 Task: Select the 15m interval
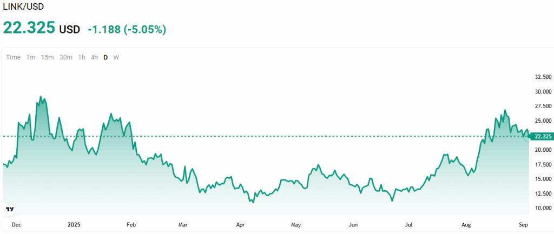click(48, 57)
